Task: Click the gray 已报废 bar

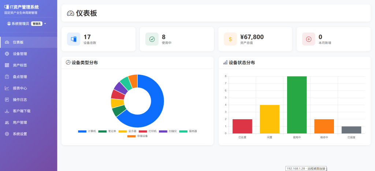Action: click(351, 130)
